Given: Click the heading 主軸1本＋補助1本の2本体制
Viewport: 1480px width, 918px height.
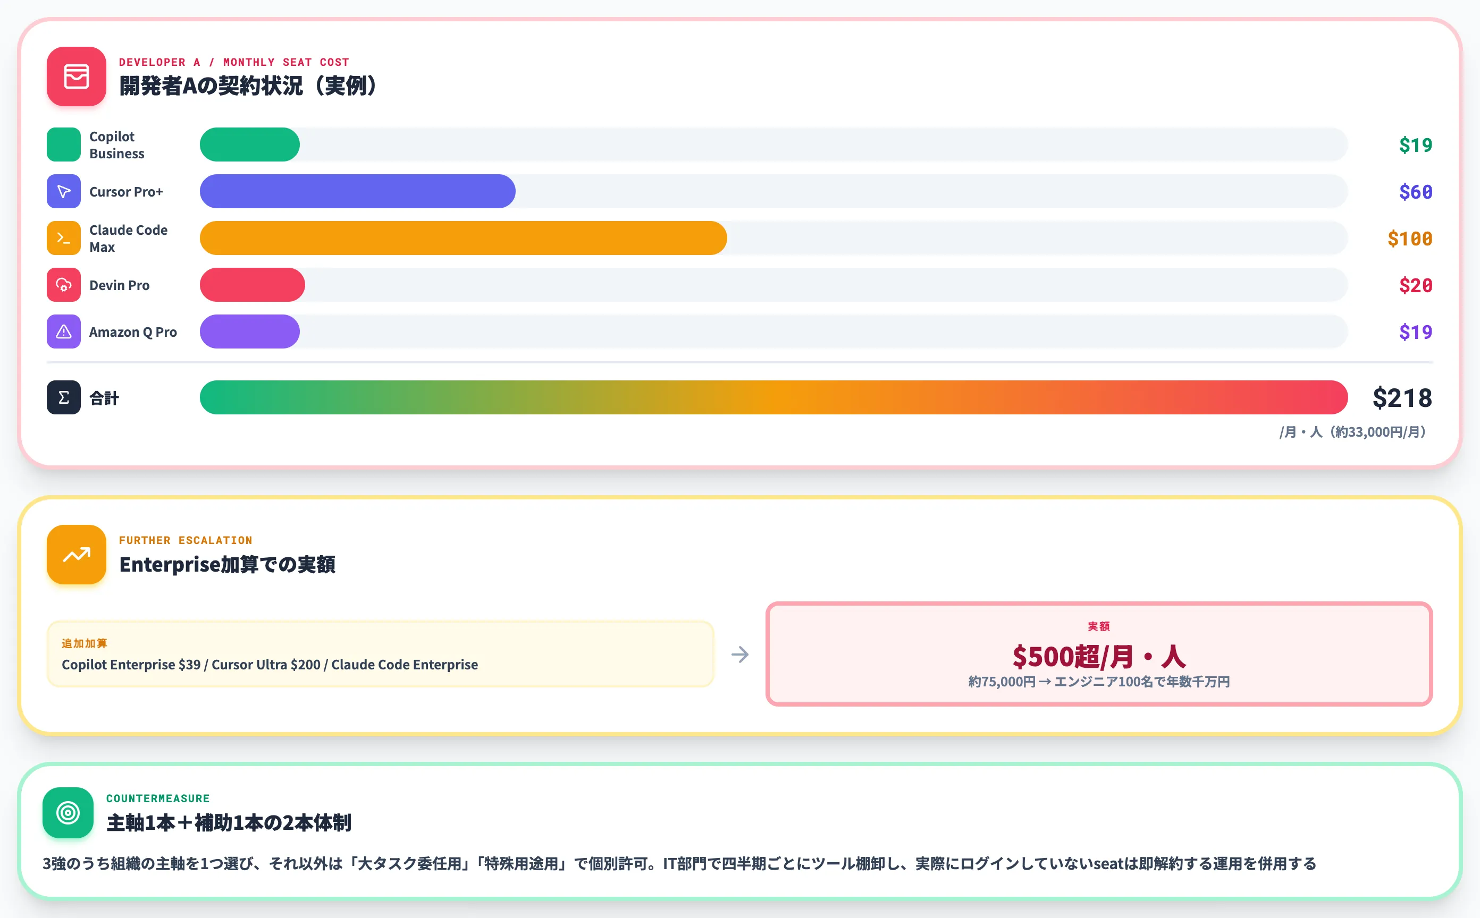Looking at the screenshot, I should [229, 823].
